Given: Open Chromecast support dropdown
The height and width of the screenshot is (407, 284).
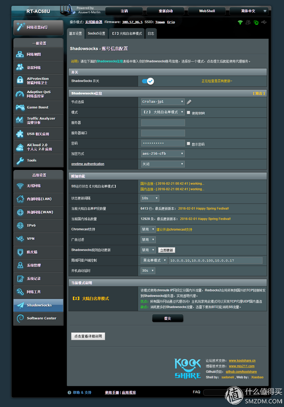Looking at the screenshot, I should (x=148, y=229).
